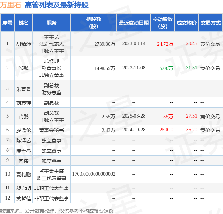Screen dimensions: 223x214
Task: Click the date 2023-03-14
Action: 134,43
